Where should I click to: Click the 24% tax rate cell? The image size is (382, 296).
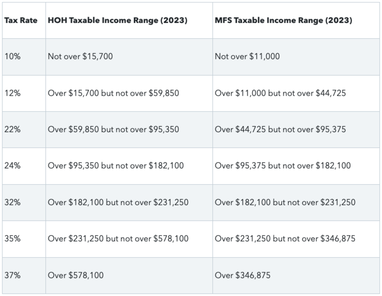[13, 166]
